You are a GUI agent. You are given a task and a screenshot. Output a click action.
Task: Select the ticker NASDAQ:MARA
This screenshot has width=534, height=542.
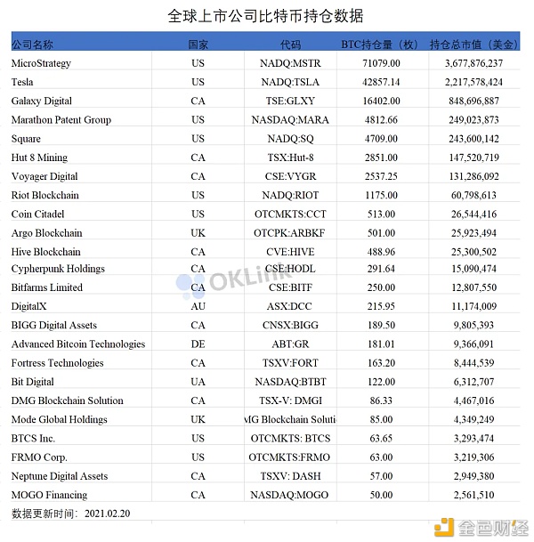pyautogui.click(x=290, y=119)
